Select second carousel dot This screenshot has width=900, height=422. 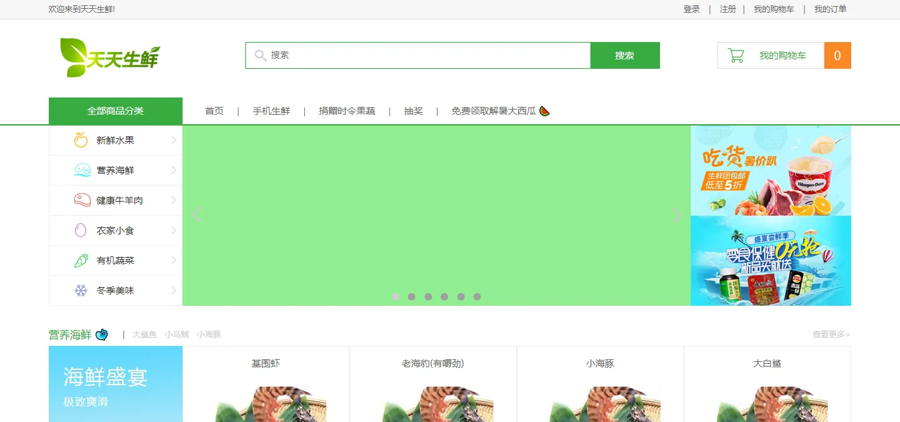pos(412,297)
